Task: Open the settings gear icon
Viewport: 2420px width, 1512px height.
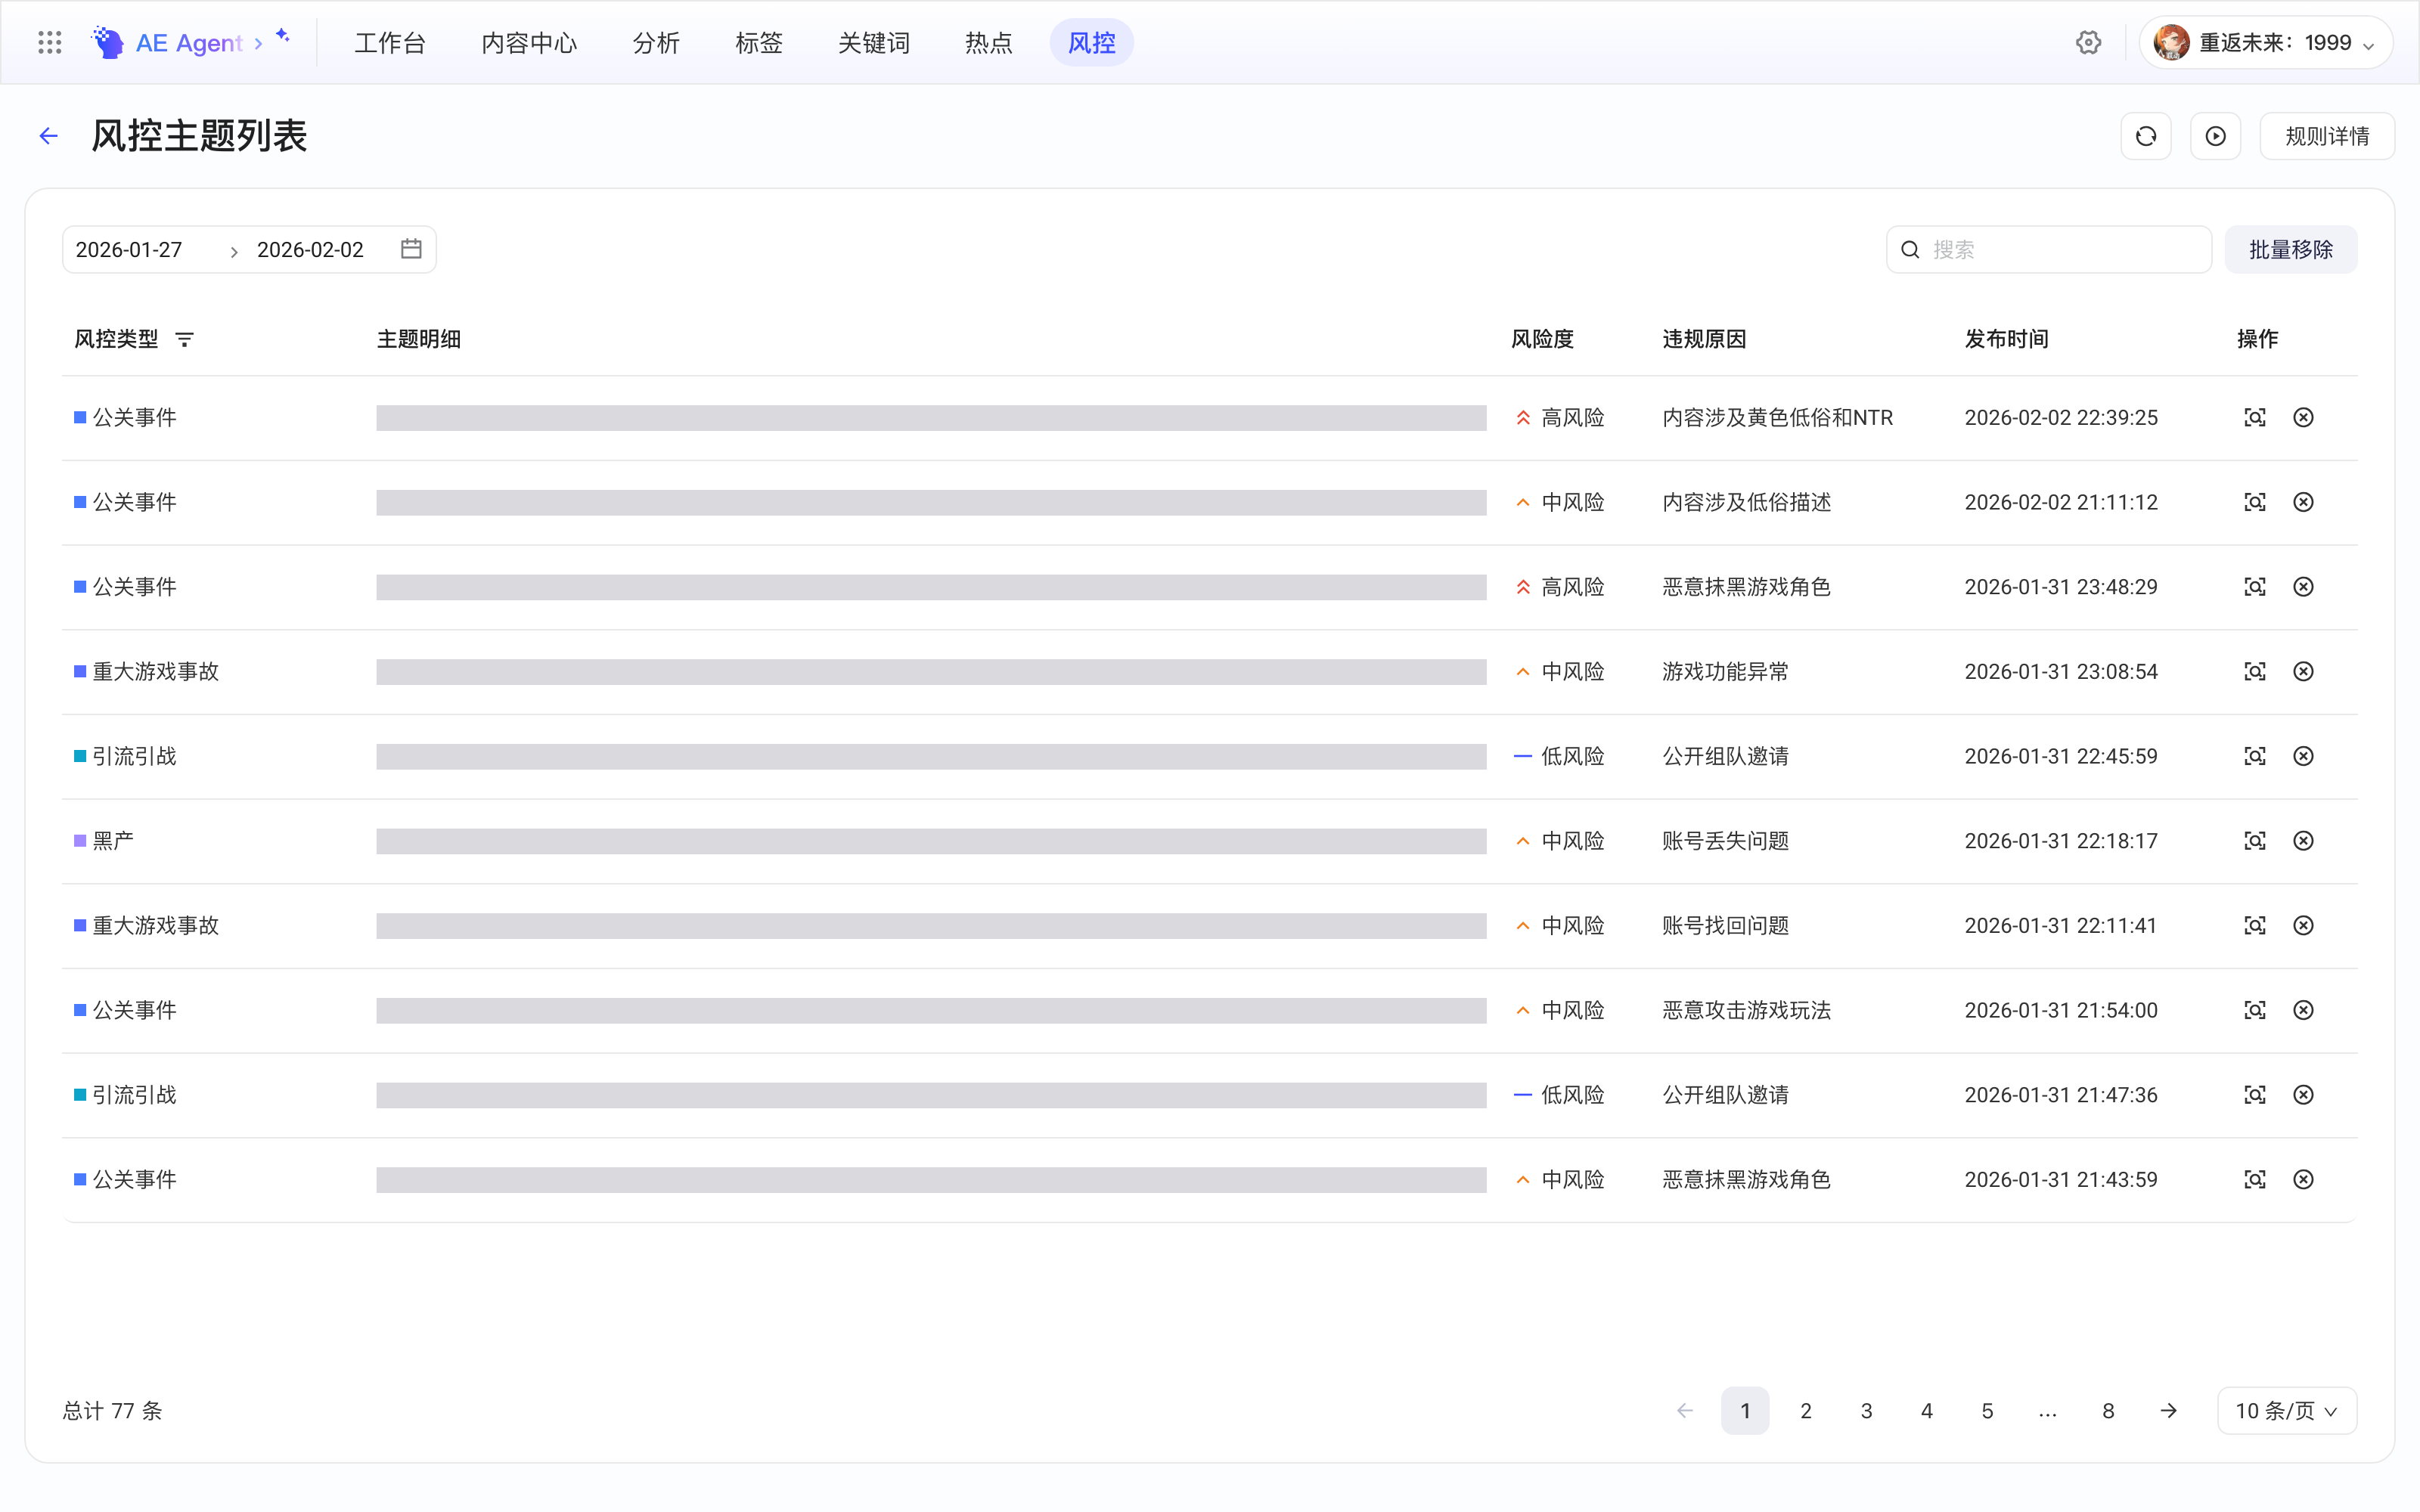Action: pyautogui.click(x=2088, y=42)
